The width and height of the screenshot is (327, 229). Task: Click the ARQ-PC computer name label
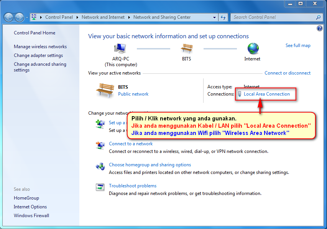[x=121, y=59]
